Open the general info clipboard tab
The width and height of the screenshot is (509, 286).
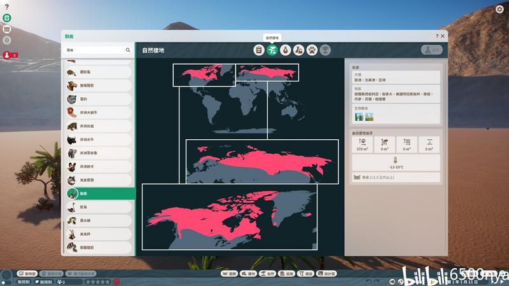(259, 50)
